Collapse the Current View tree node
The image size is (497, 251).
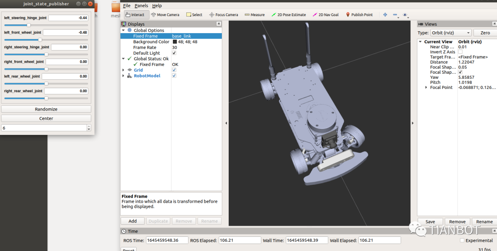pyautogui.click(x=420, y=41)
